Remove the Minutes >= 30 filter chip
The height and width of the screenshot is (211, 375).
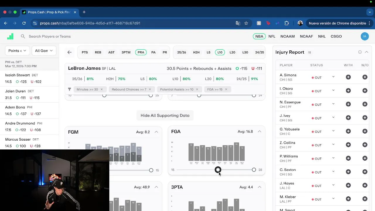102,89
